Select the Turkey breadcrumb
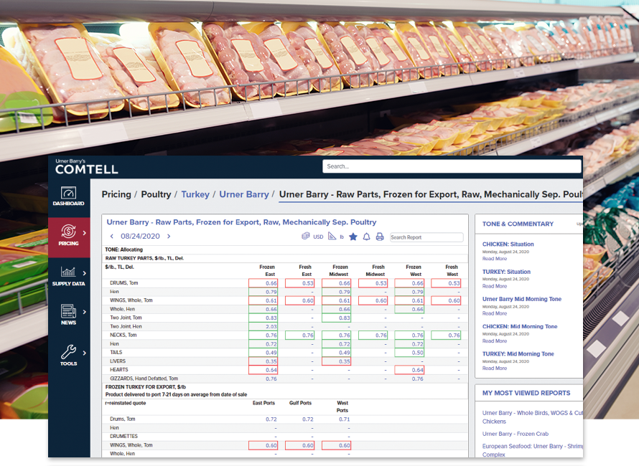The image size is (639, 466). [x=195, y=194]
